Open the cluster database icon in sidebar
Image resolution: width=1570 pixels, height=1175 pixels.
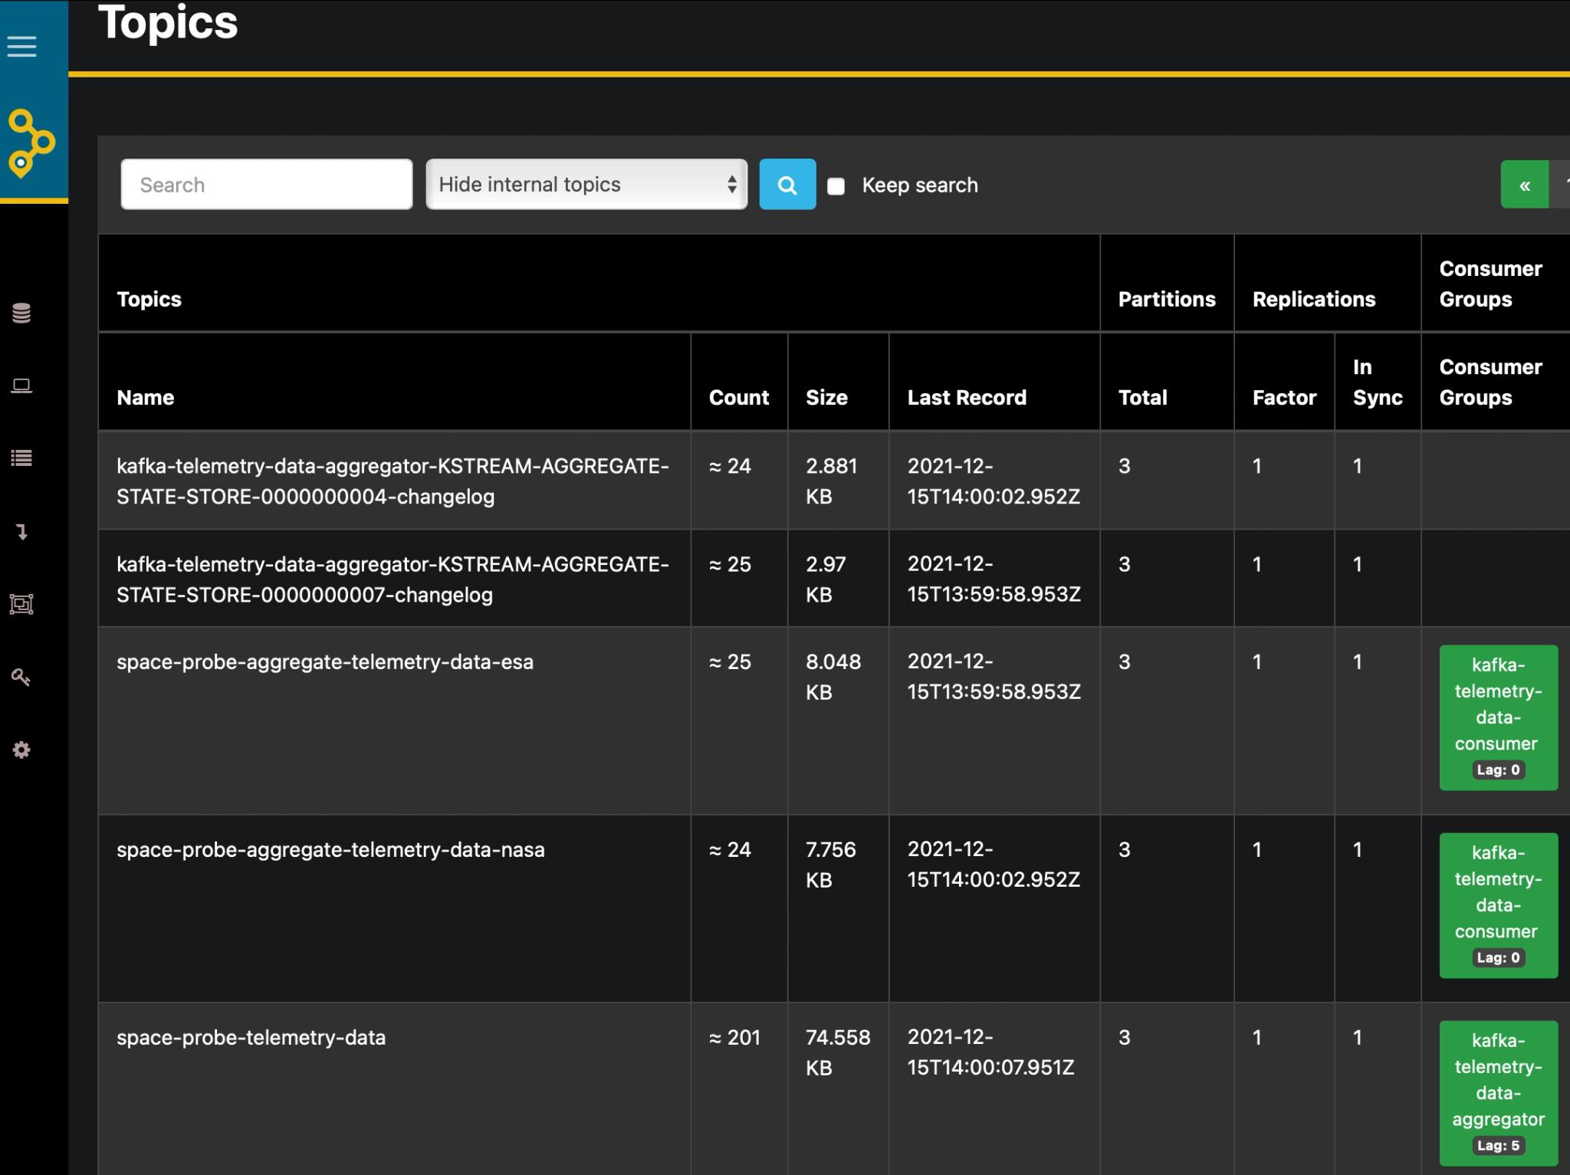21,313
